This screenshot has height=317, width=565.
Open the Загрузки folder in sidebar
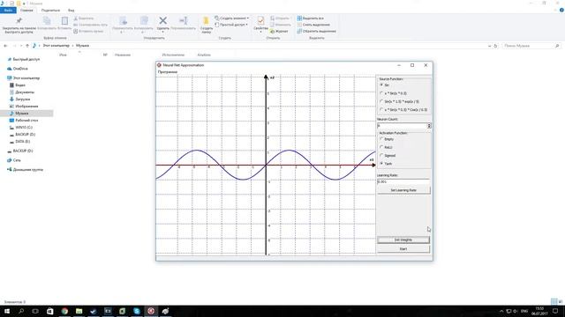point(22,100)
